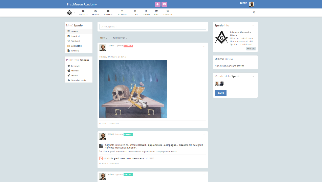Screen dimensions: 322x182
Task: Click 'Commenta' under the Rituali document post
Action: point(113,163)
